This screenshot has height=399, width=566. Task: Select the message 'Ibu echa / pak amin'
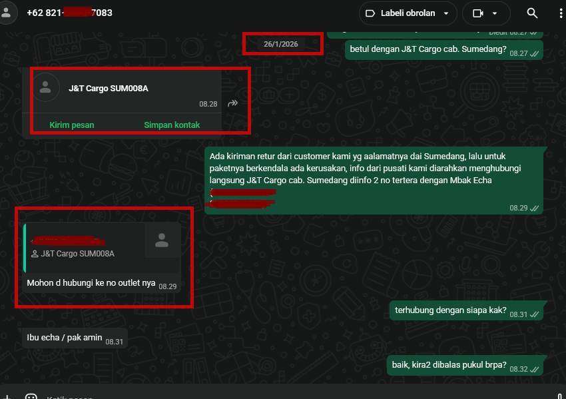65,338
